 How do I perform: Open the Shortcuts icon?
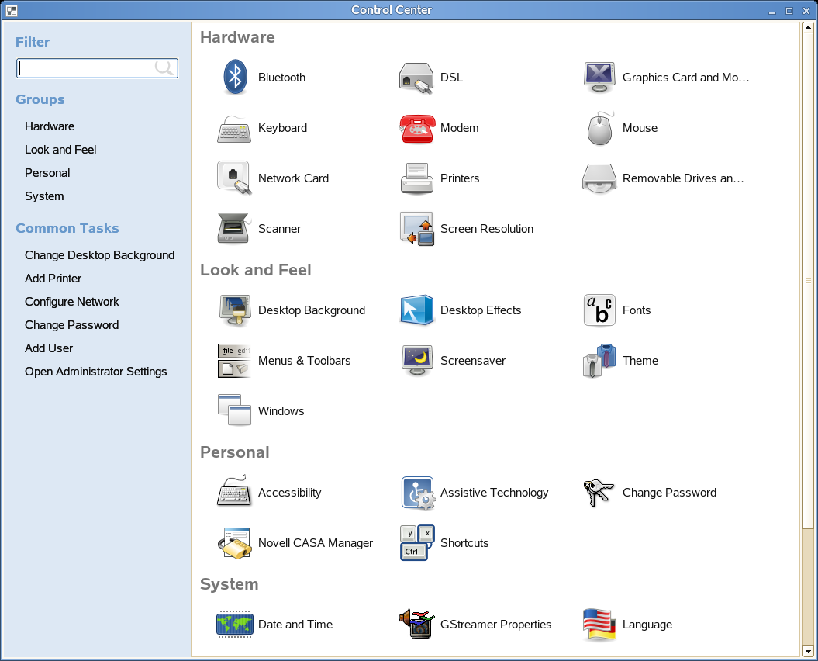click(417, 543)
